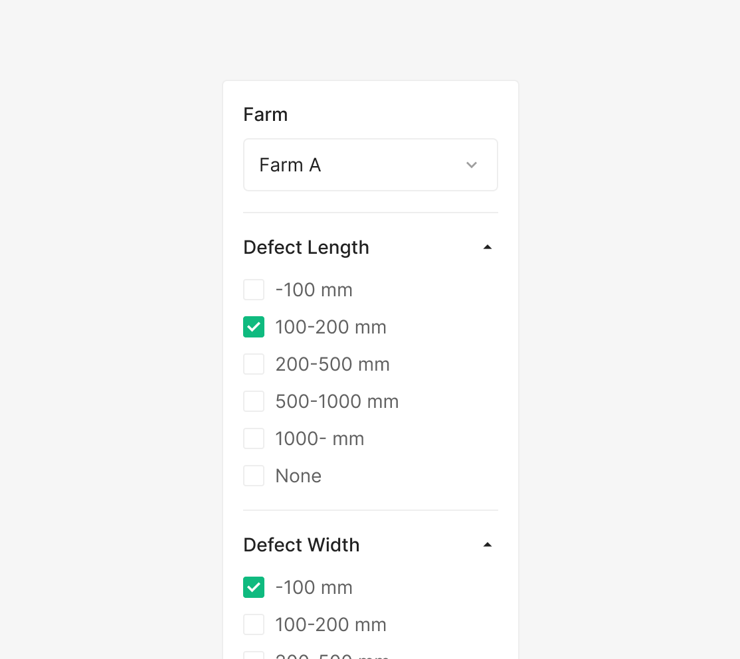
Task: Open the Farm A dropdown
Action: tap(370, 165)
